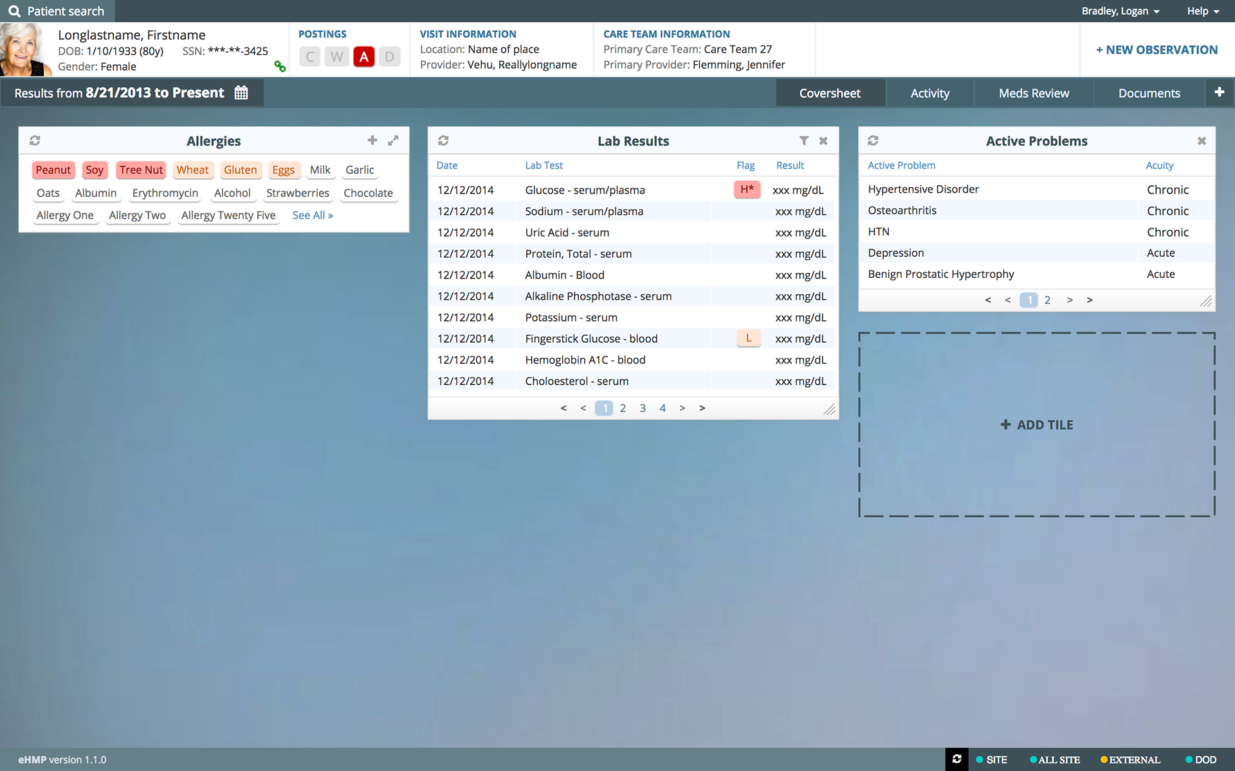
Task: Expand the Allergies tile to full view
Action: tap(393, 140)
